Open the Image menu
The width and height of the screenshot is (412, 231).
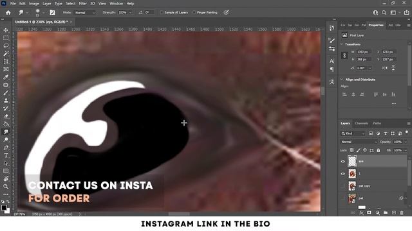tap(33, 3)
